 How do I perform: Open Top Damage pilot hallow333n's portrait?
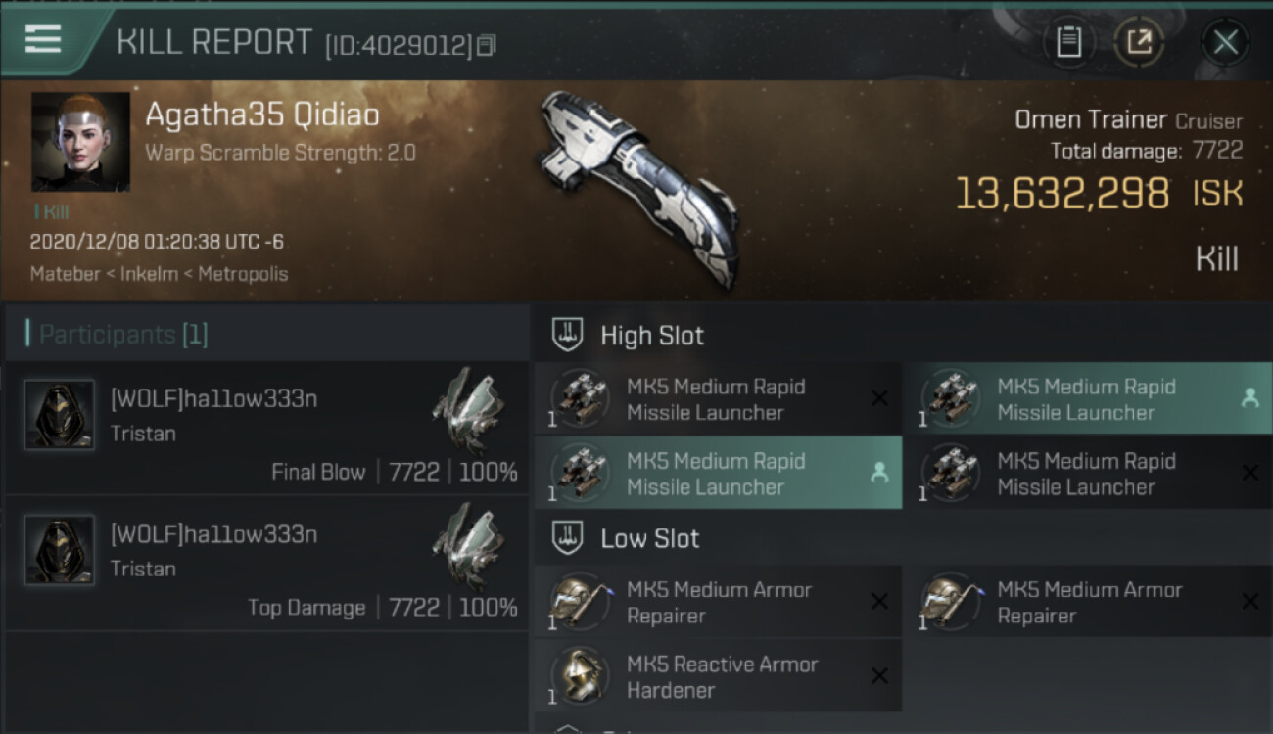(x=60, y=550)
